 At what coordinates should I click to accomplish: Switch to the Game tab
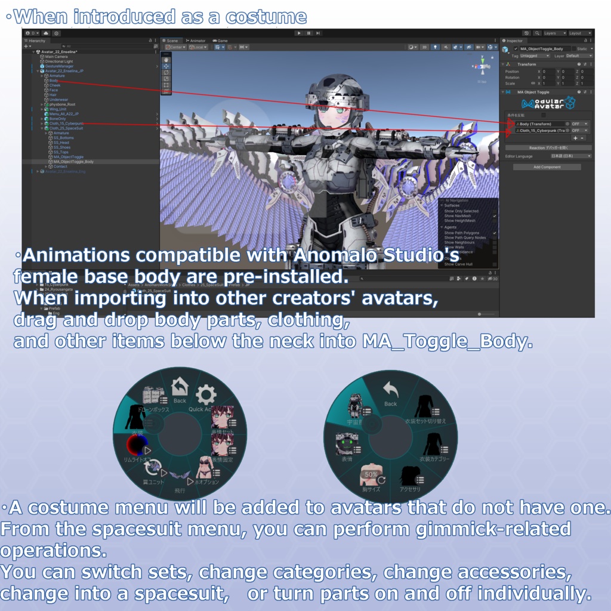[x=221, y=40]
